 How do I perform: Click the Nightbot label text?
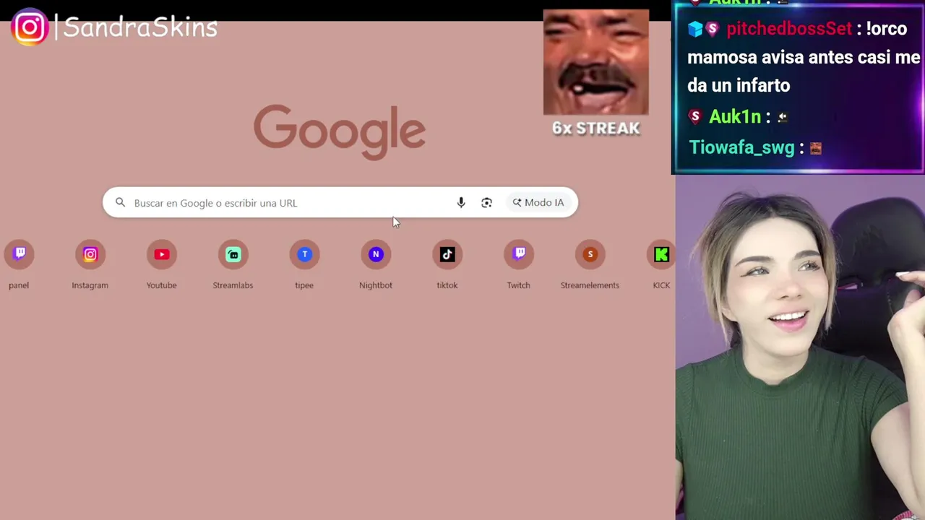pyautogui.click(x=376, y=285)
